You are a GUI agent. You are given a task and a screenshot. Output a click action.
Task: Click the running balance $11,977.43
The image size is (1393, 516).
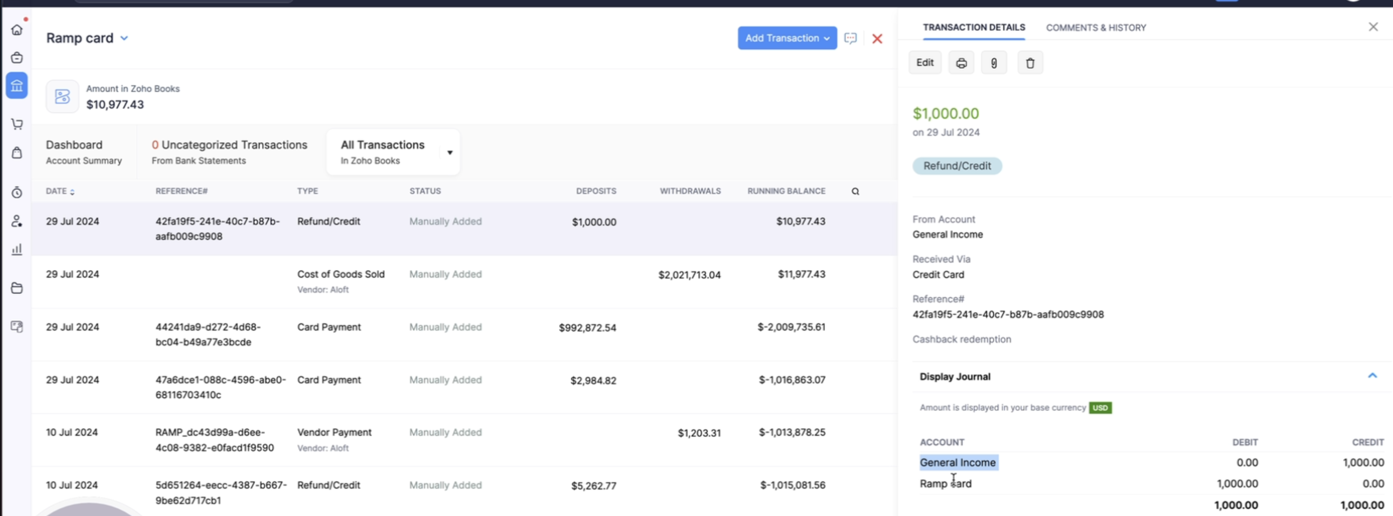tap(801, 274)
